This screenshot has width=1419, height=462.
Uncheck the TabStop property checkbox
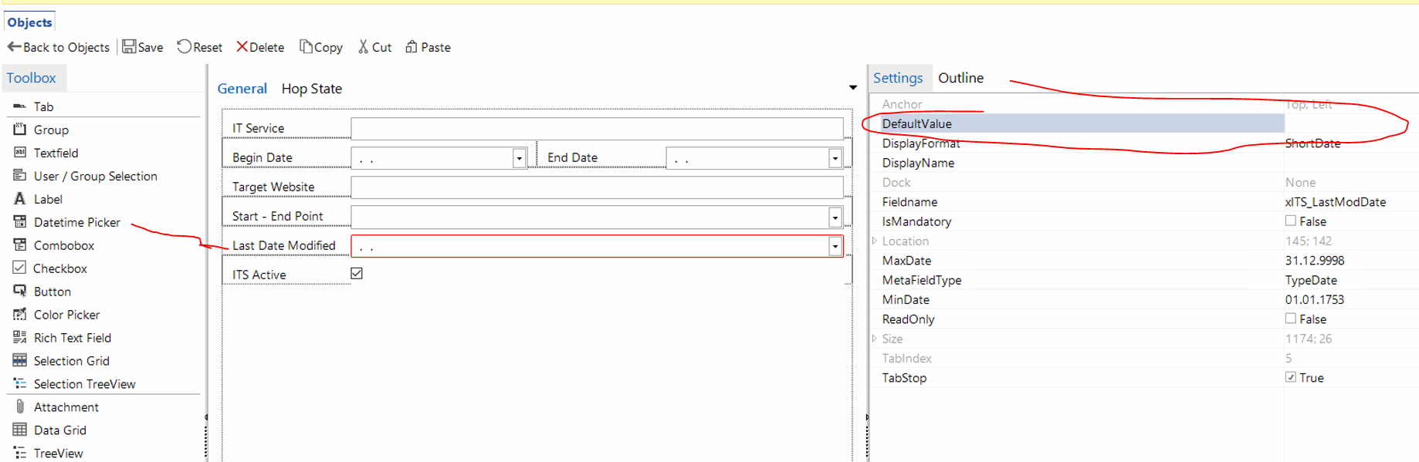(x=1290, y=377)
